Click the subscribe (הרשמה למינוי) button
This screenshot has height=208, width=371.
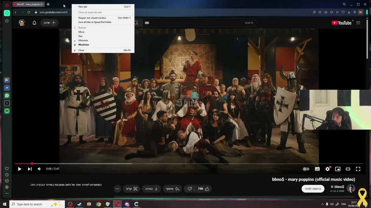[x=313, y=189]
